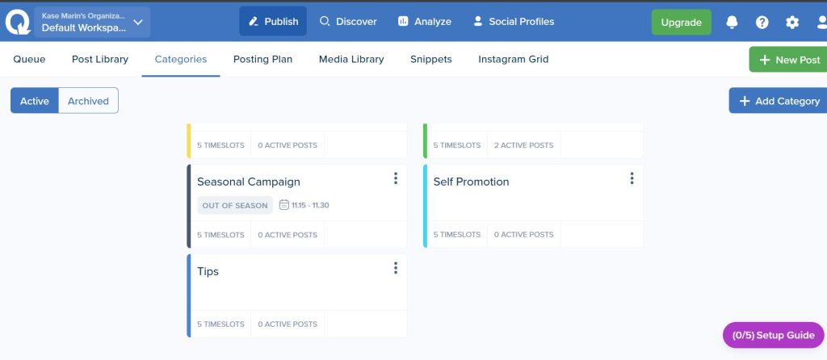The image size is (827, 360).
Task: Click the 2 ACTIVE POSTS count
Action: coord(523,145)
